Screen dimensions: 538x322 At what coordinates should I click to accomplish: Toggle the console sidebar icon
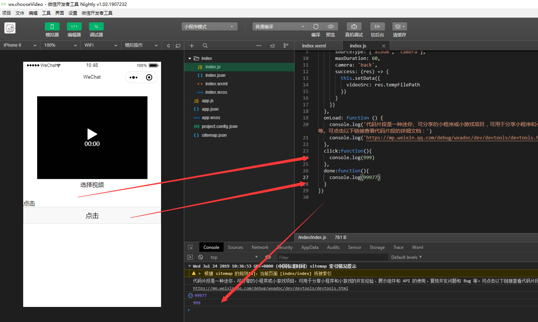click(x=190, y=257)
